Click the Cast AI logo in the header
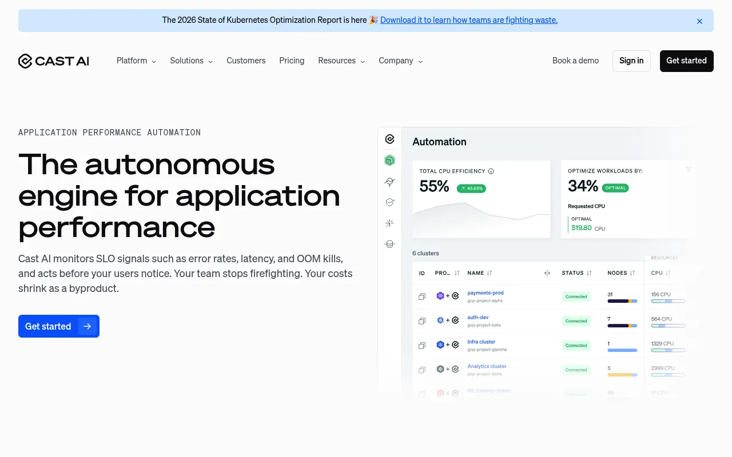Screen dimensions: 732x457 click(x=54, y=61)
